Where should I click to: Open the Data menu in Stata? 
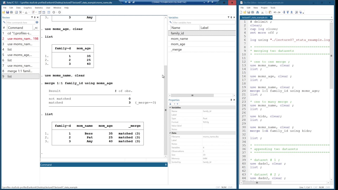click(18, 8)
